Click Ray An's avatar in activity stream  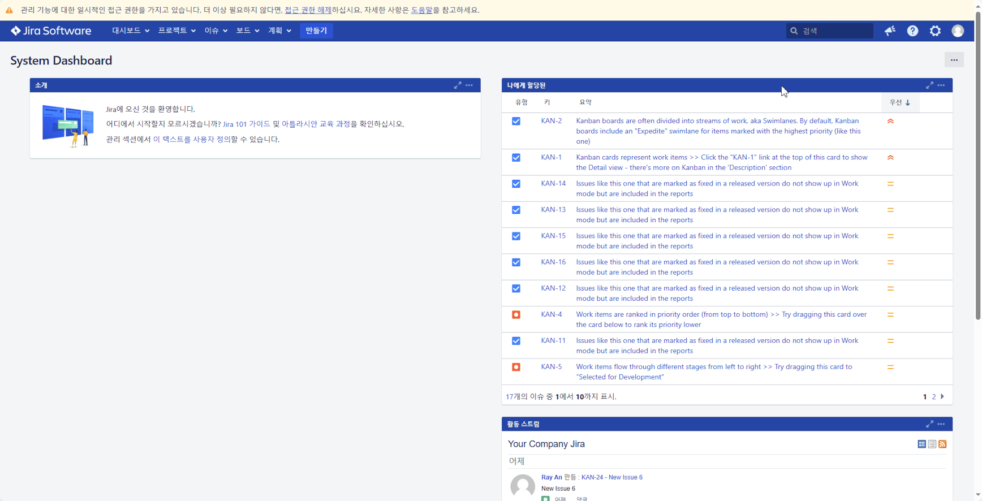[x=523, y=486]
